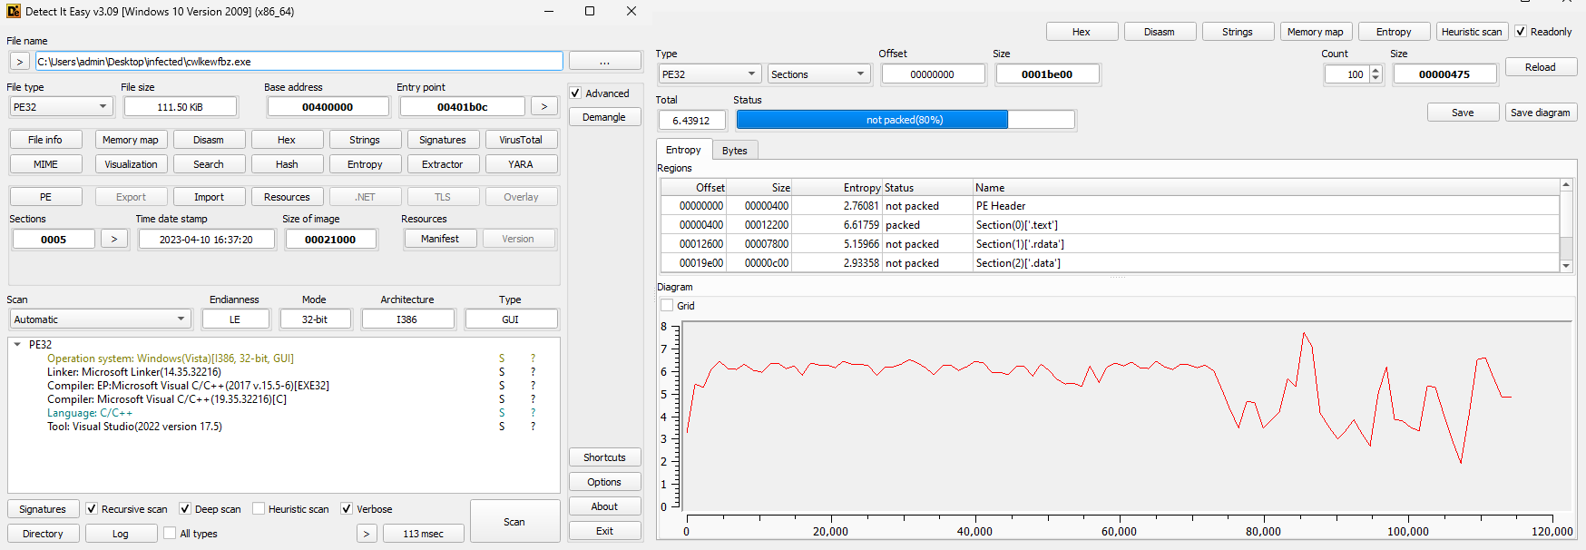
Task: Click the Signatures button near Strings
Action: pyautogui.click(x=443, y=140)
